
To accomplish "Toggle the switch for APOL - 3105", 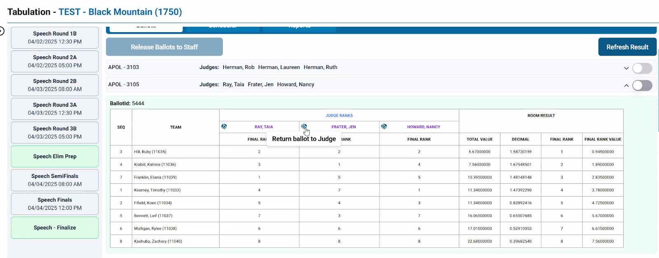I will click(642, 85).
